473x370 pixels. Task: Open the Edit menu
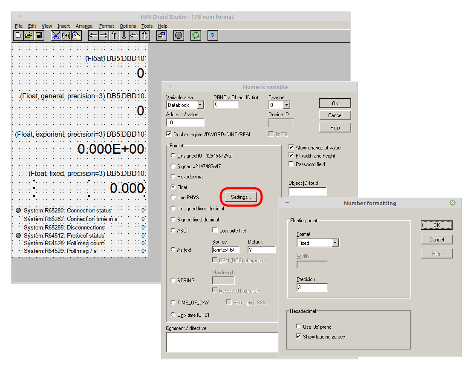pos(32,26)
